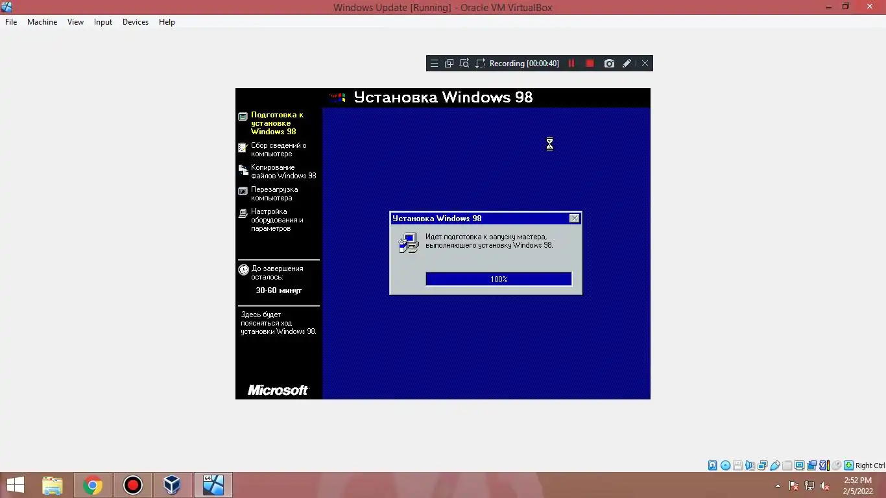Click the VirtualBox mouse integration status icon
The image size is (886, 498).
point(836,466)
